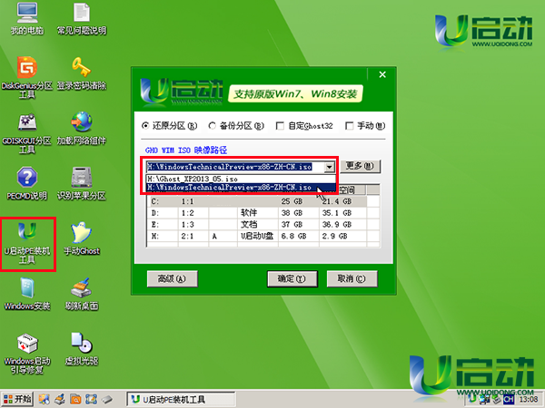
Task: Close the U启动 installer dialog
Action: (x=382, y=74)
